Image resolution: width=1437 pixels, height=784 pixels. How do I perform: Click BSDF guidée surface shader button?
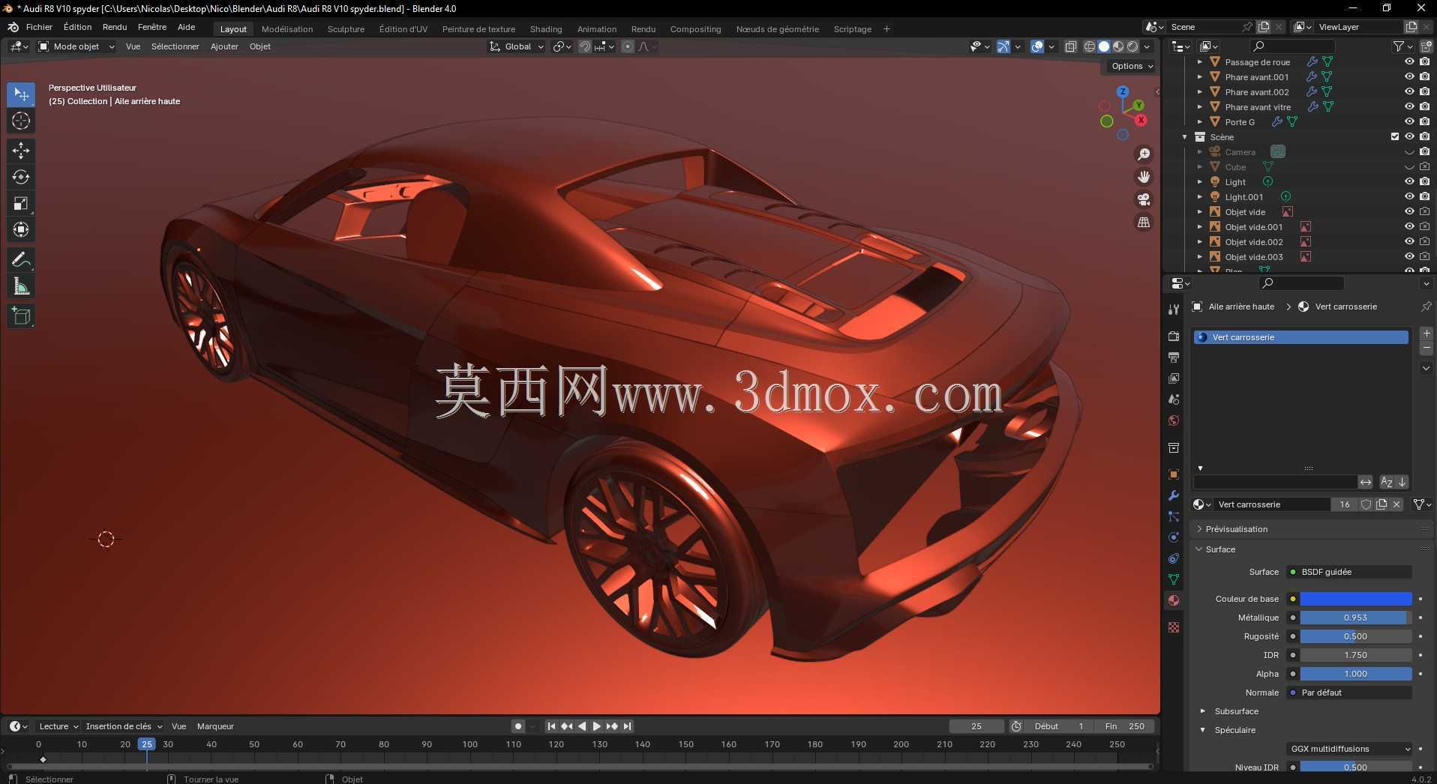coord(1349,572)
